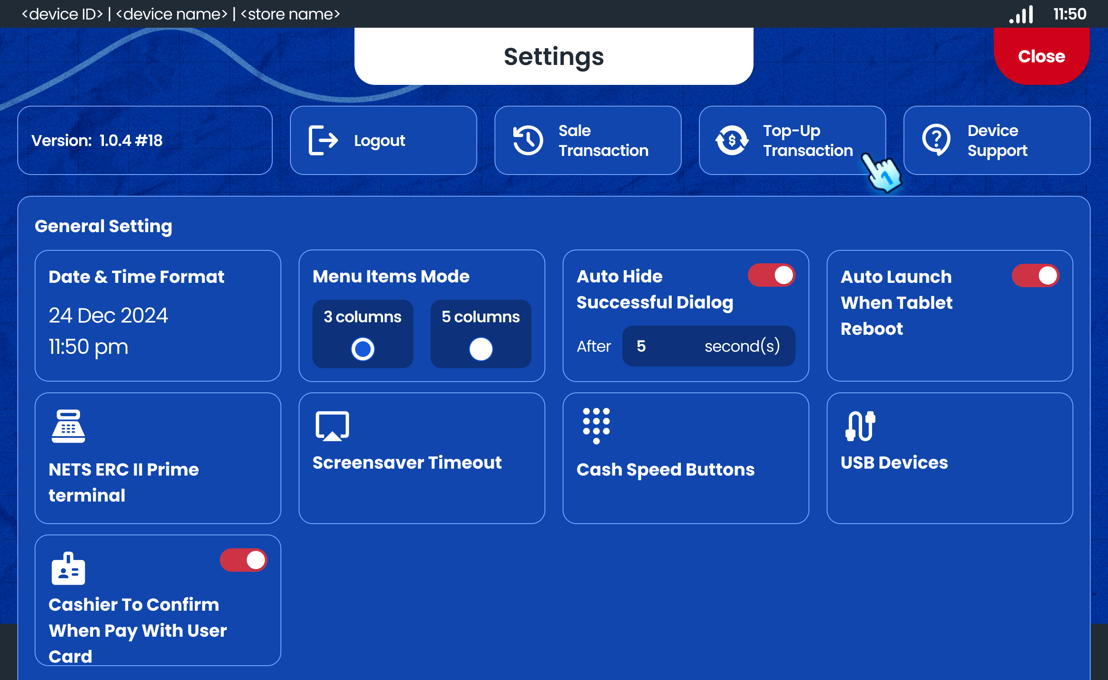Click the Cash Speed Buttons keypad icon
The image size is (1108, 680).
click(596, 426)
